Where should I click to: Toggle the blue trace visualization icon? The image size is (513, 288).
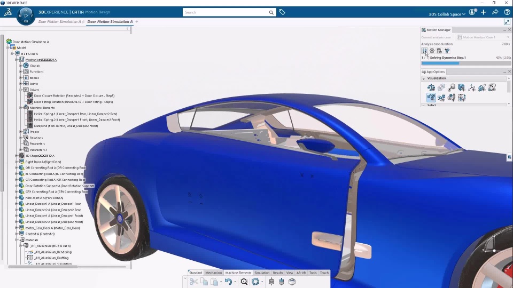tap(482, 87)
